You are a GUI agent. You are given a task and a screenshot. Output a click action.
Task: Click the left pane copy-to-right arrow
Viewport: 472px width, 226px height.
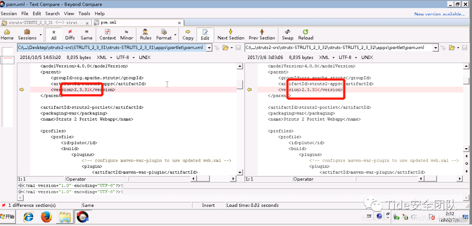point(21,90)
